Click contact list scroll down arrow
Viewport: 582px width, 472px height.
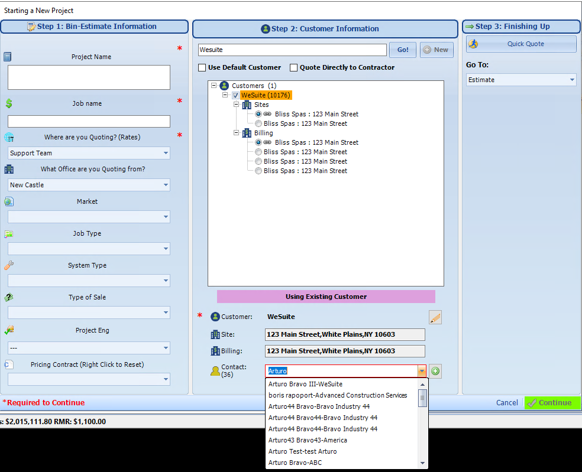coord(422,463)
